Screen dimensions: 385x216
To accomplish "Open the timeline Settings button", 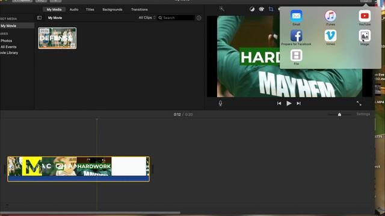I will pyautogui.click(x=363, y=114).
